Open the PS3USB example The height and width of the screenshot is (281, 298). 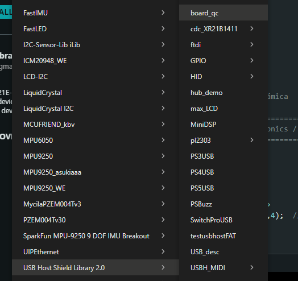point(223,156)
